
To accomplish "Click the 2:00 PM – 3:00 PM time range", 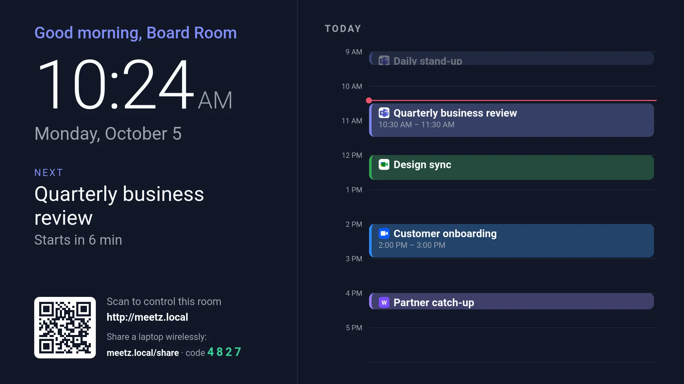I will [x=412, y=245].
